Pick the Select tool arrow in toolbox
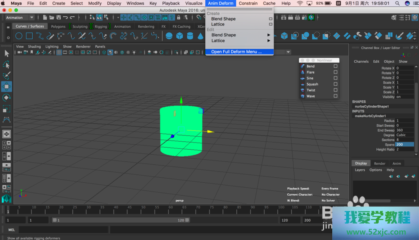Screen dimensions: 419x240 coord(7,54)
